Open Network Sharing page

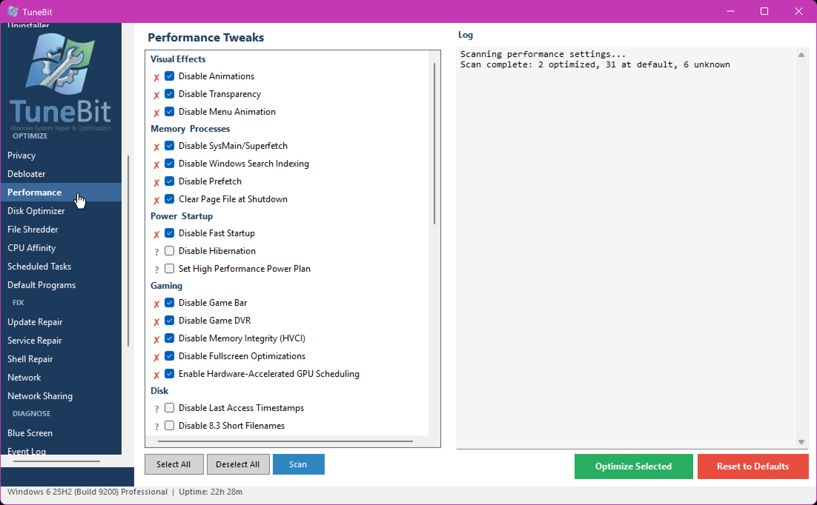pyautogui.click(x=61, y=396)
